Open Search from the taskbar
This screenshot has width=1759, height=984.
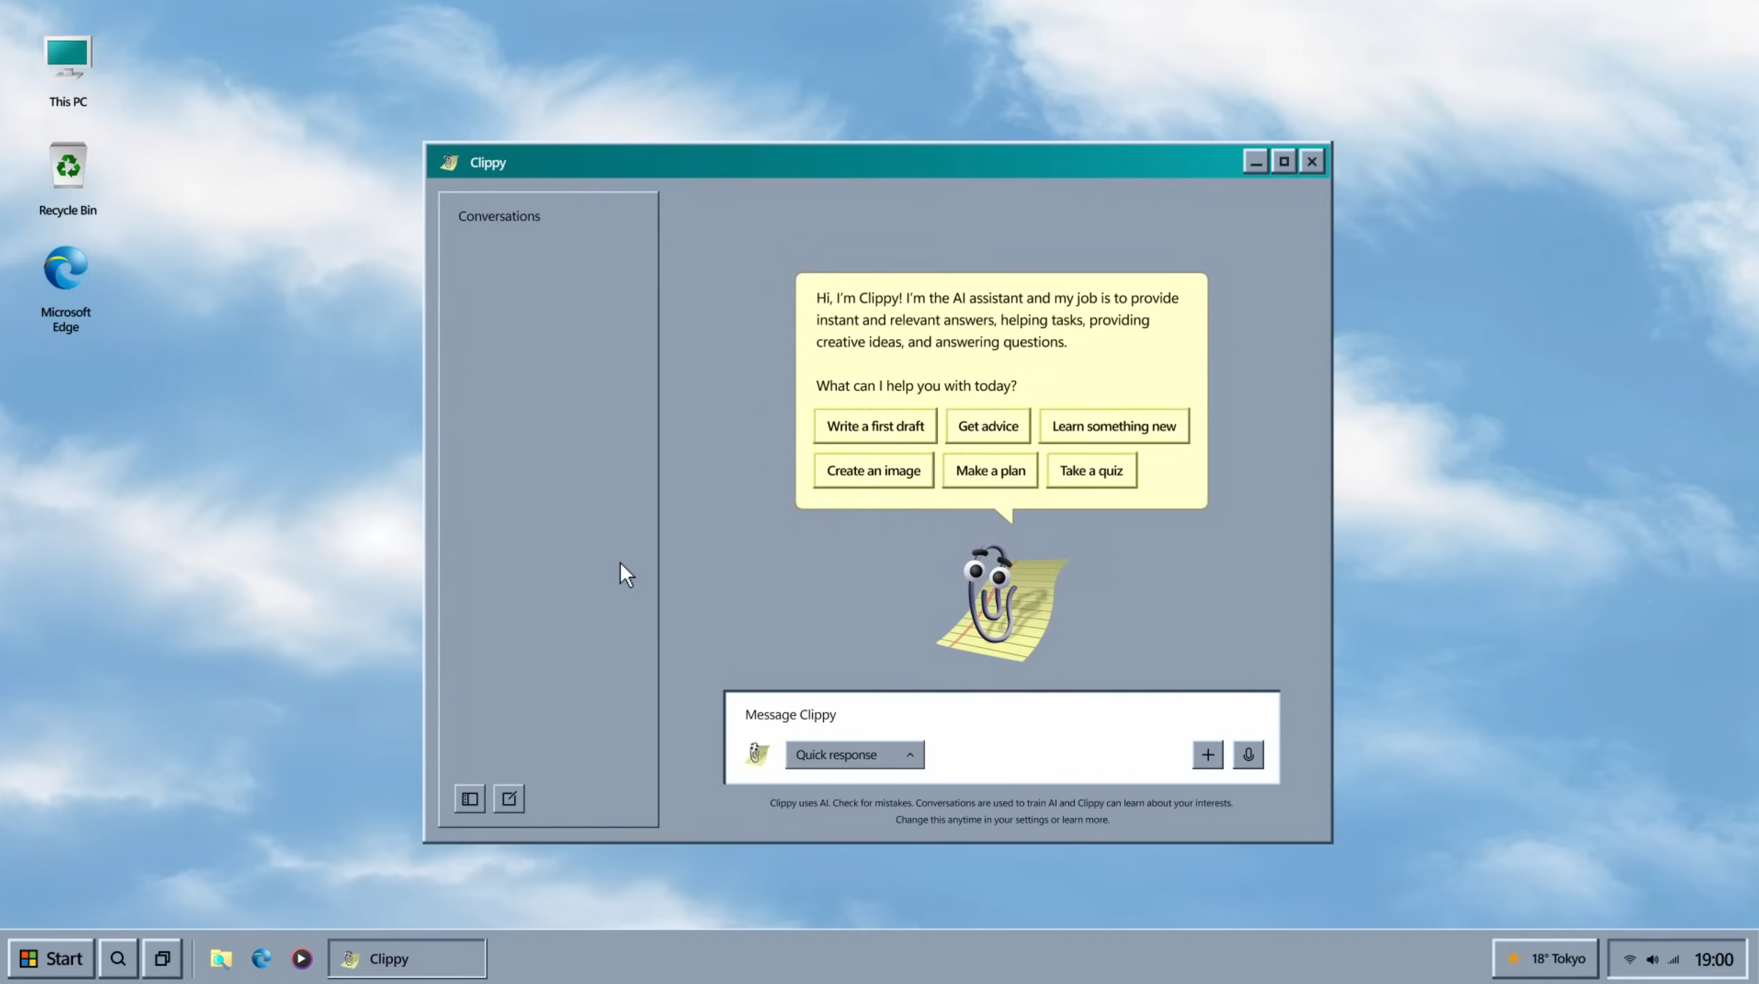(118, 958)
